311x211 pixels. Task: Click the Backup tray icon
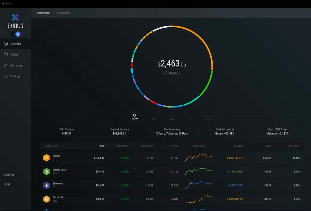coord(6,76)
